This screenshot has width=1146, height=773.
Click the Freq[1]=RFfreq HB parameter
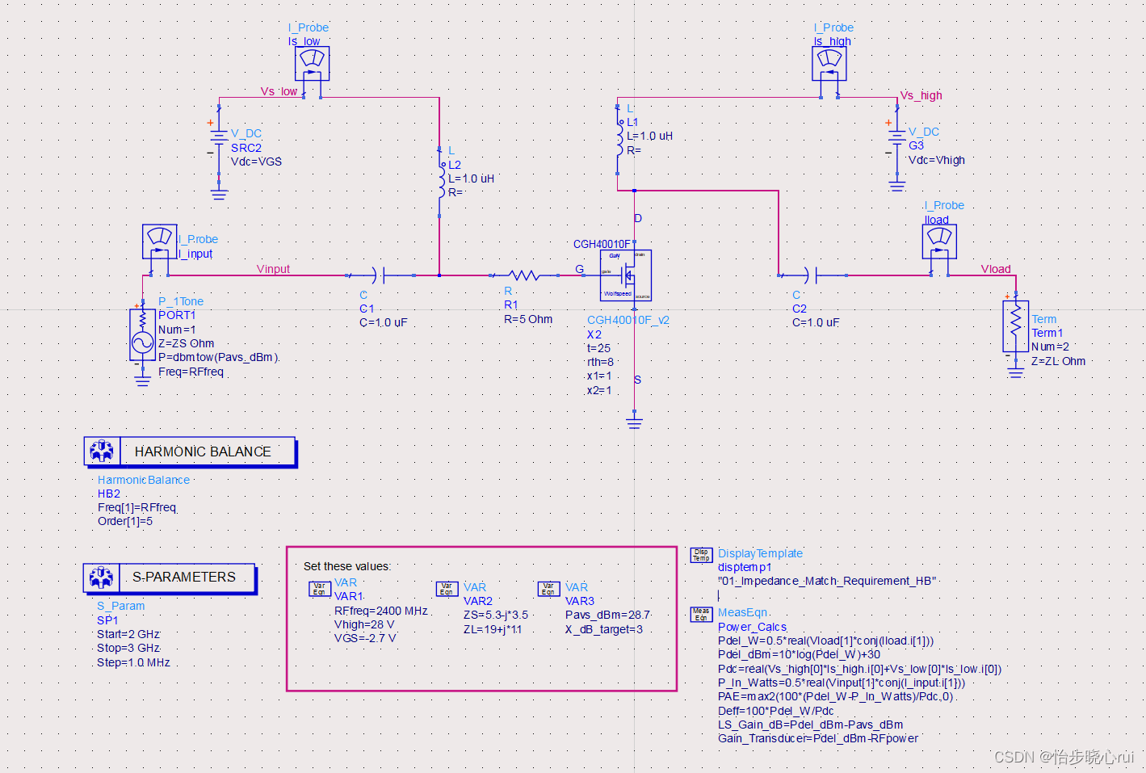137,507
